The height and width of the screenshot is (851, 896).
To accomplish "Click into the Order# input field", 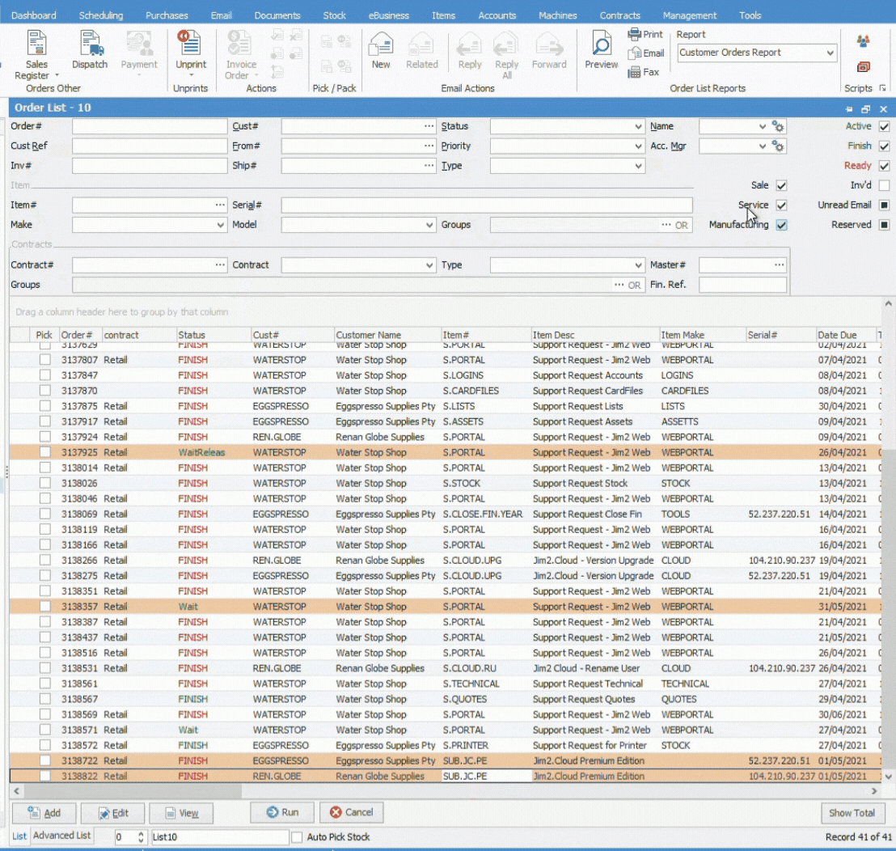I will coord(150,127).
